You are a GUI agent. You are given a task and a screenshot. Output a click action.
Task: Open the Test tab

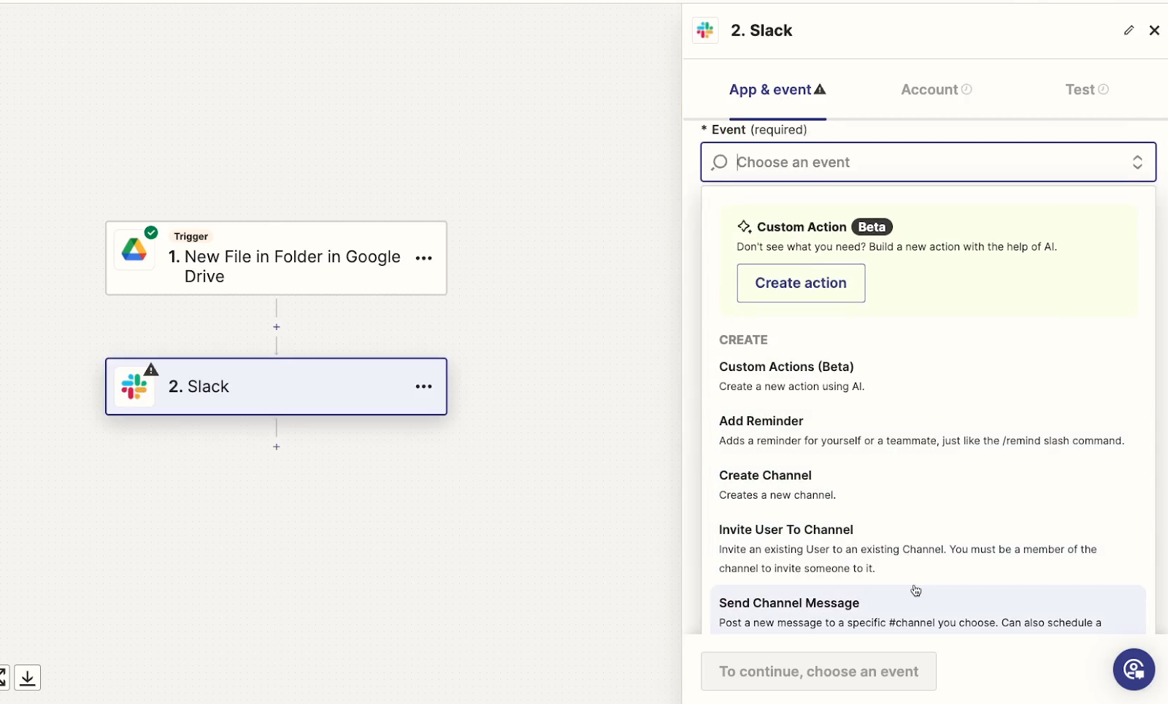click(x=1087, y=90)
